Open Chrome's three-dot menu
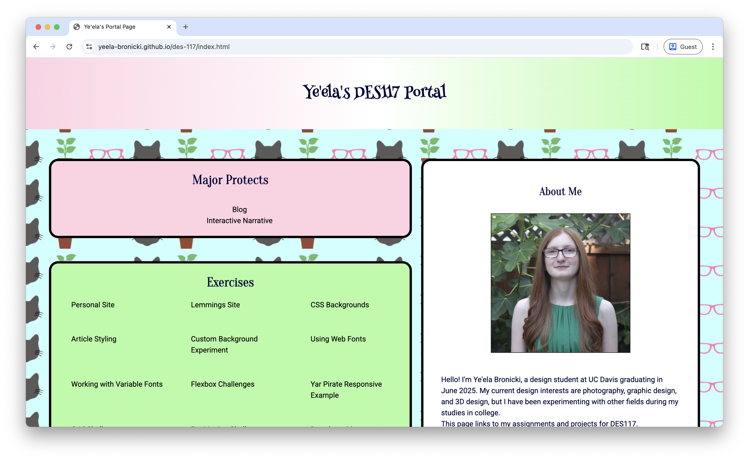 [713, 47]
